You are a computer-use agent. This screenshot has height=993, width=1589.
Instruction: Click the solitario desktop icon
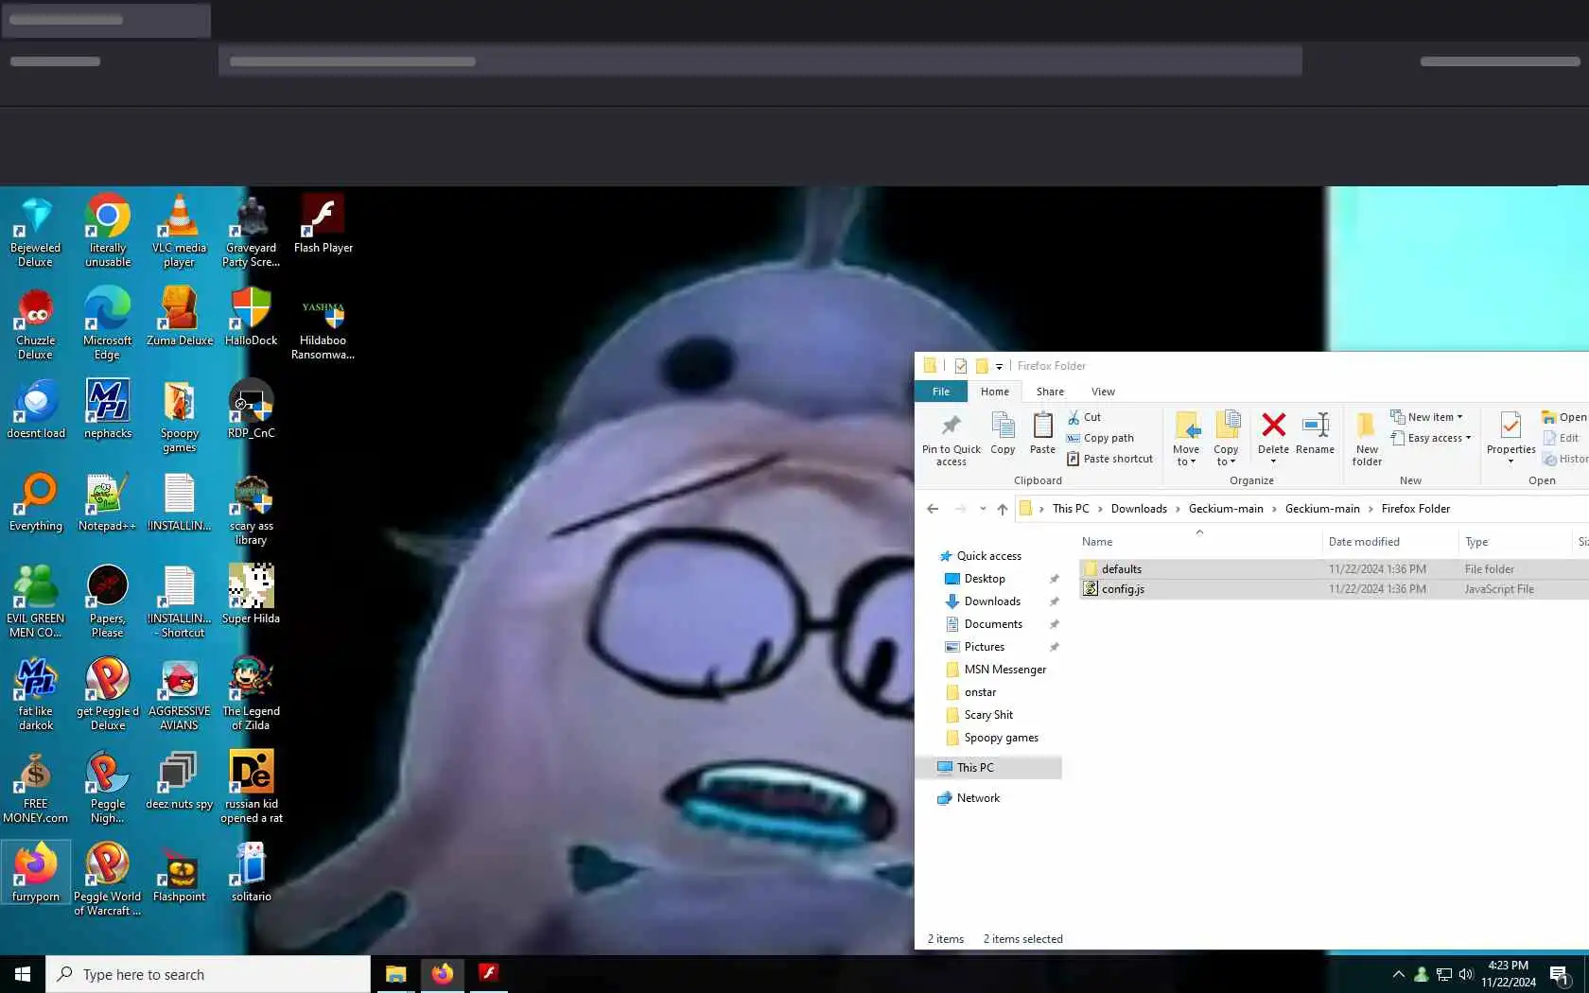point(252,874)
